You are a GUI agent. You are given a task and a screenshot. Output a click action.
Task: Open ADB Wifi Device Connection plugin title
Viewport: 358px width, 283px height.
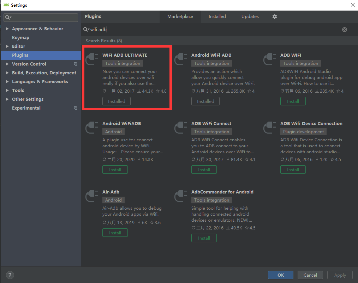pyautogui.click(x=311, y=123)
